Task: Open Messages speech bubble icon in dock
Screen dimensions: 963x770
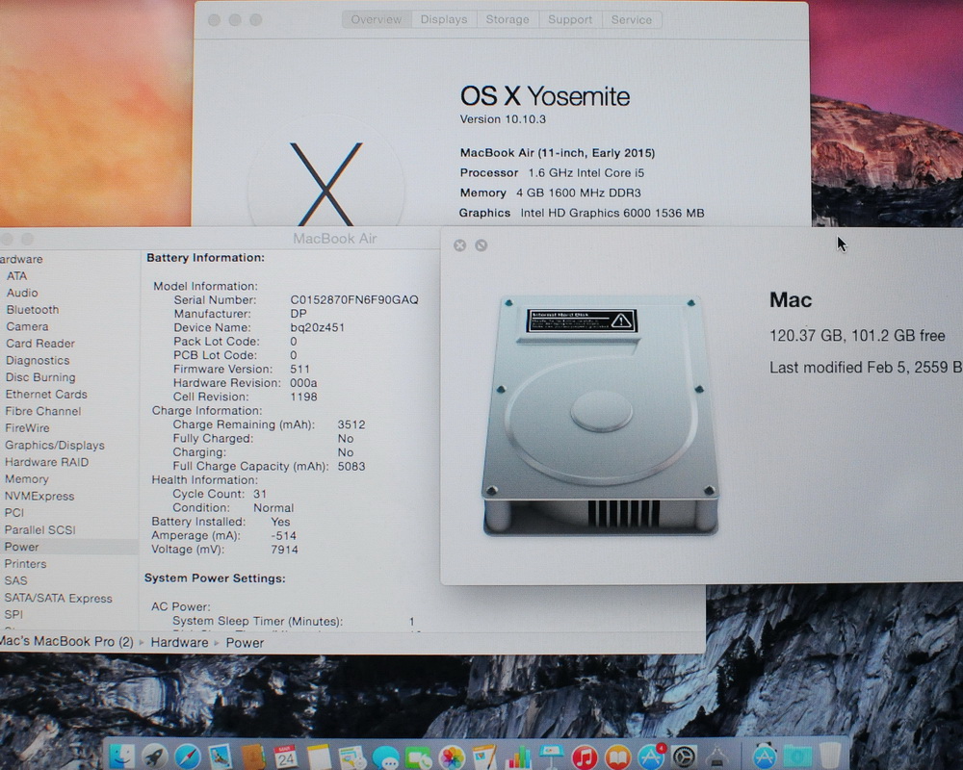Action: [385, 757]
